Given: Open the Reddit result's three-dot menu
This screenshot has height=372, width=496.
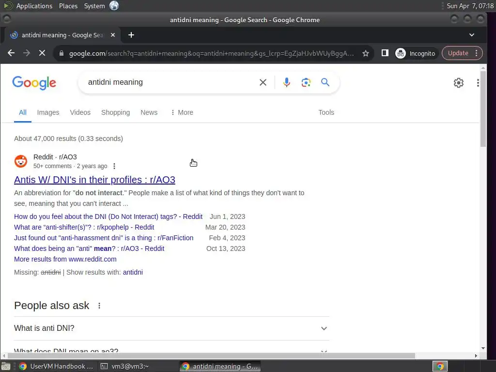Looking at the screenshot, I should point(114,166).
